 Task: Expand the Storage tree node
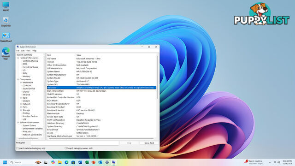click(21, 110)
